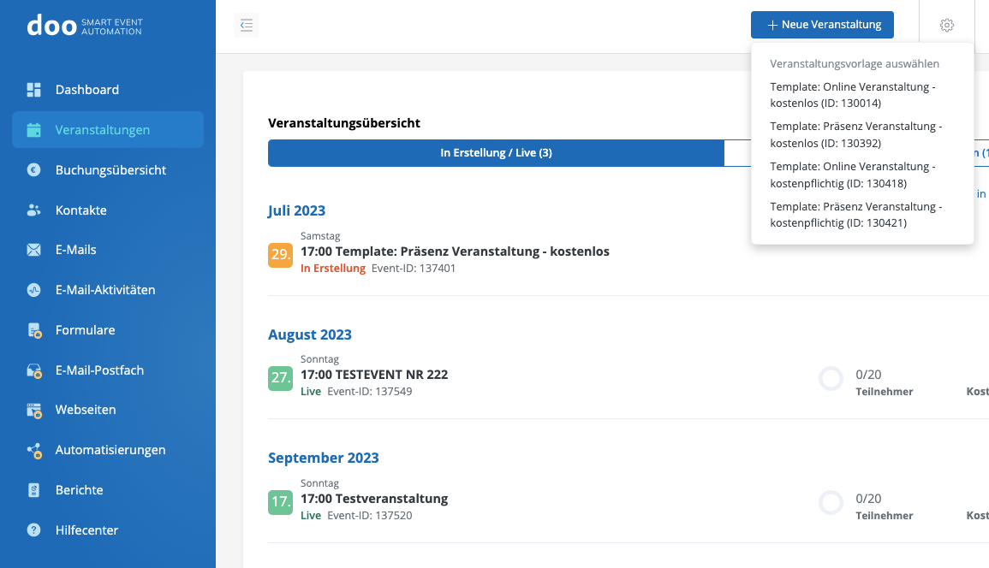Viewport: 989px width, 568px height.
Task: Select the Präsenz Veranstaltung kostenpflichtig template
Action: tap(855, 215)
